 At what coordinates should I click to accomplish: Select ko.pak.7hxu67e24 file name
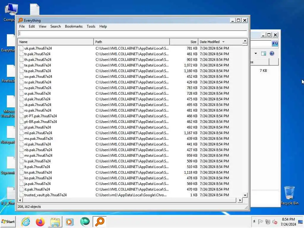(x=38, y=178)
